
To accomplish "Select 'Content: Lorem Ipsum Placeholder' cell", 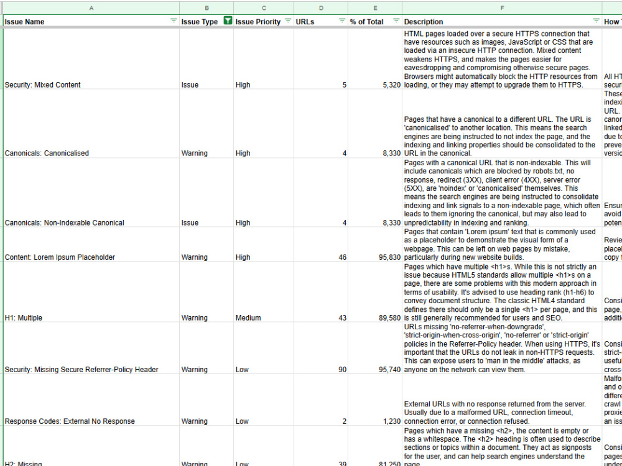I will 91,244.
